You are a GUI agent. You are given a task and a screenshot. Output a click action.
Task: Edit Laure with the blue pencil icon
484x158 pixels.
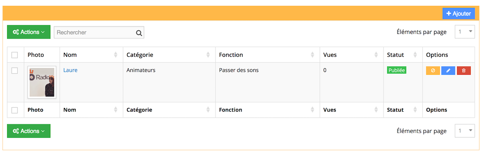click(448, 71)
